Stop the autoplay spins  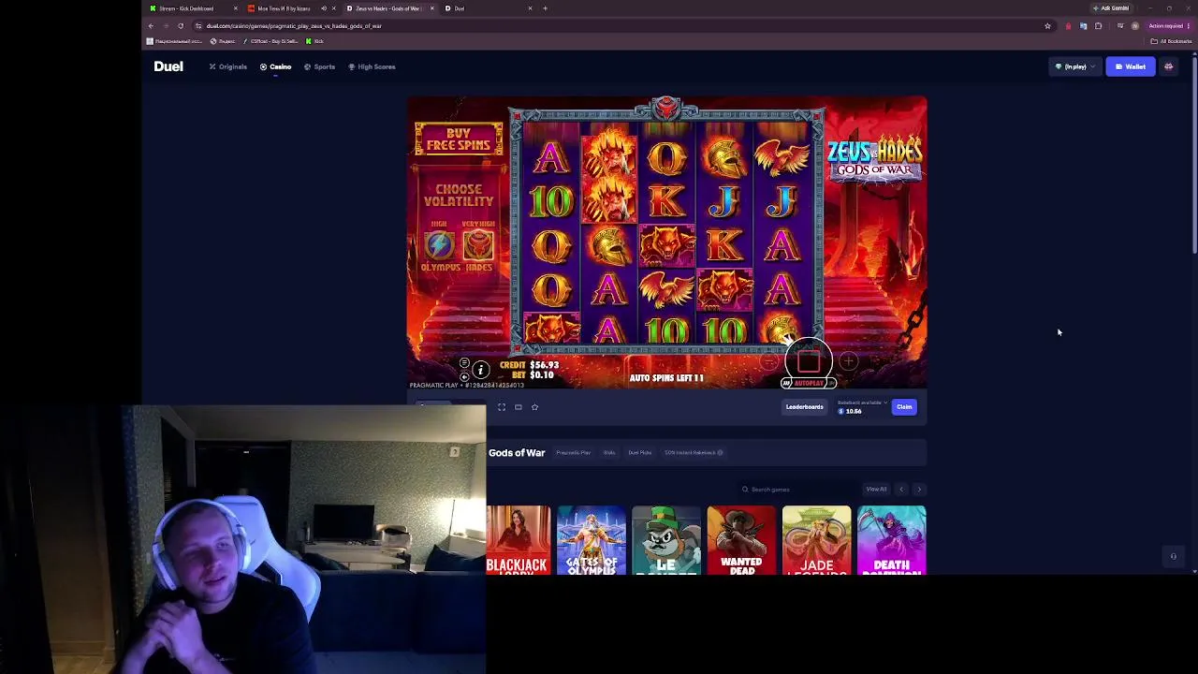point(809,360)
